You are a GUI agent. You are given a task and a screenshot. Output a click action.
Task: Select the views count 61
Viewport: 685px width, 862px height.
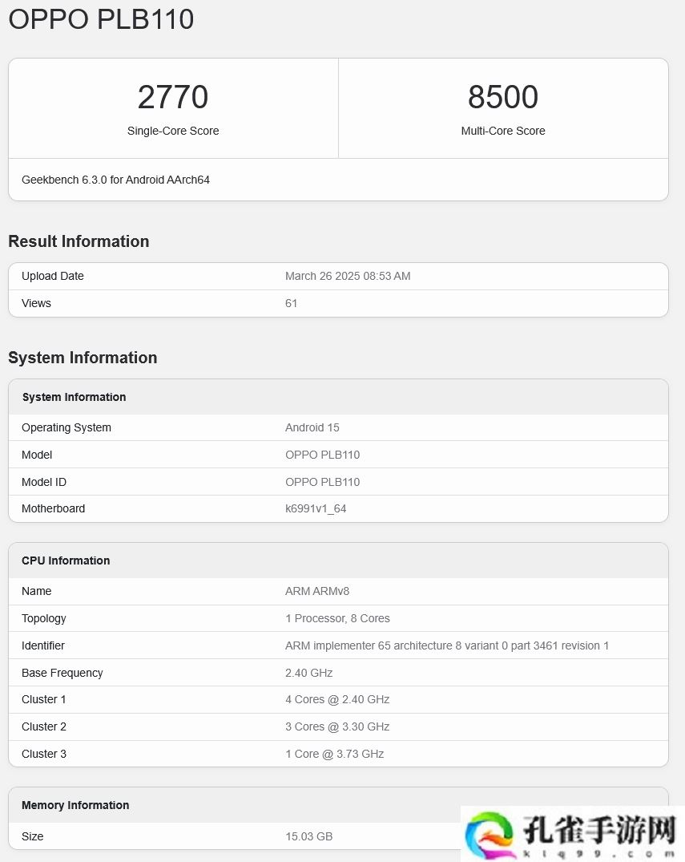[x=291, y=303]
